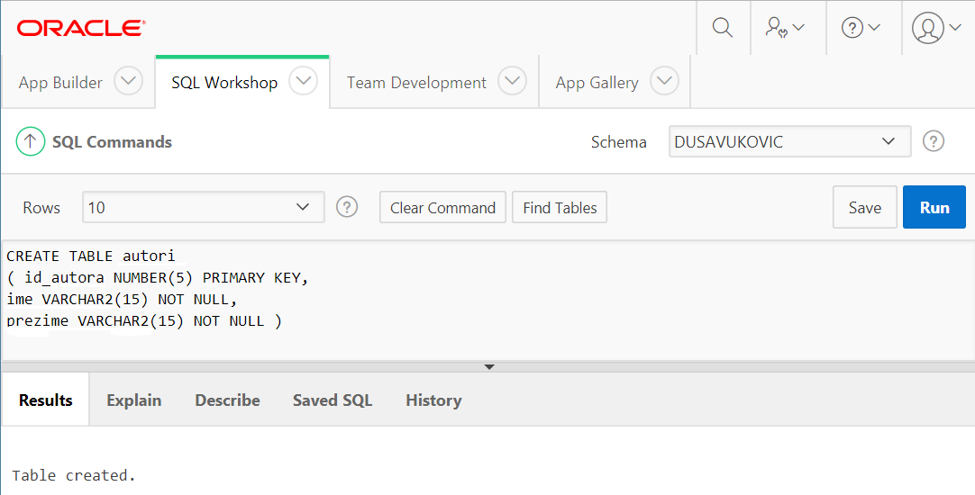Click the 'Table created.' result message
975x495 pixels.
tap(74, 476)
